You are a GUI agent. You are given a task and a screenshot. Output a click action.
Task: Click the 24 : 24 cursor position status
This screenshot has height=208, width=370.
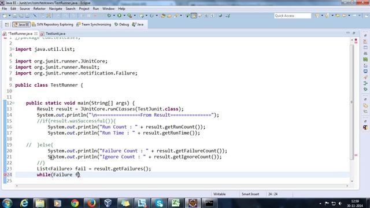(273, 194)
